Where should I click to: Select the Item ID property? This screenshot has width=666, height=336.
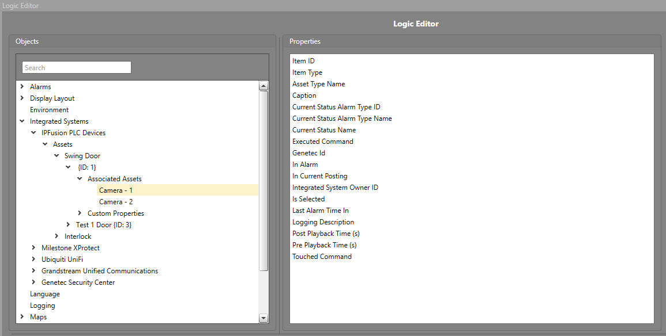[x=303, y=61]
